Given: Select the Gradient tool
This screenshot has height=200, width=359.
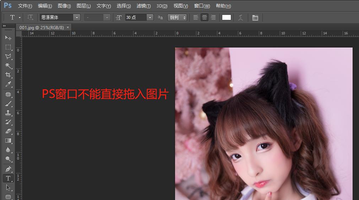Looking at the screenshot, I should point(8,140).
